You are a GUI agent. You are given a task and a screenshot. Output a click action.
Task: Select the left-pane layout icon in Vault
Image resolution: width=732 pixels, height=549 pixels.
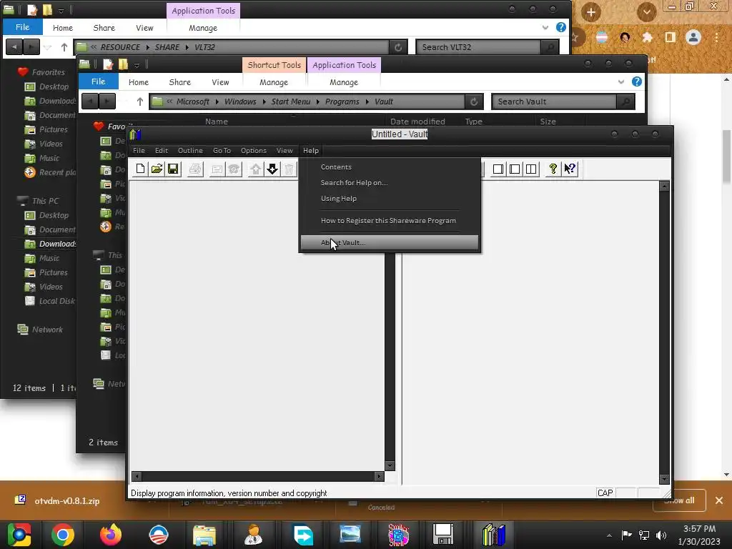515,169
